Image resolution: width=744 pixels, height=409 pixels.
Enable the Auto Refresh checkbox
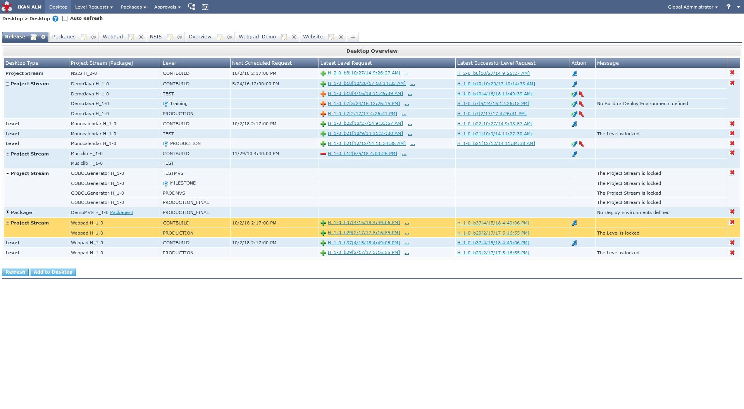tap(65, 19)
